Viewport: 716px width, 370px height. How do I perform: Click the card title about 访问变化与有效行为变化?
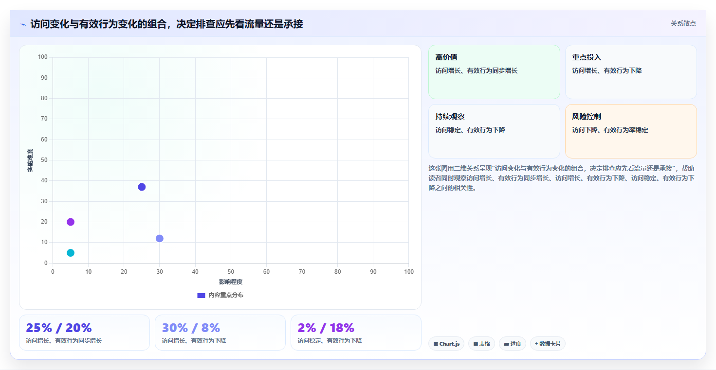pyautogui.click(x=166, y=24)
